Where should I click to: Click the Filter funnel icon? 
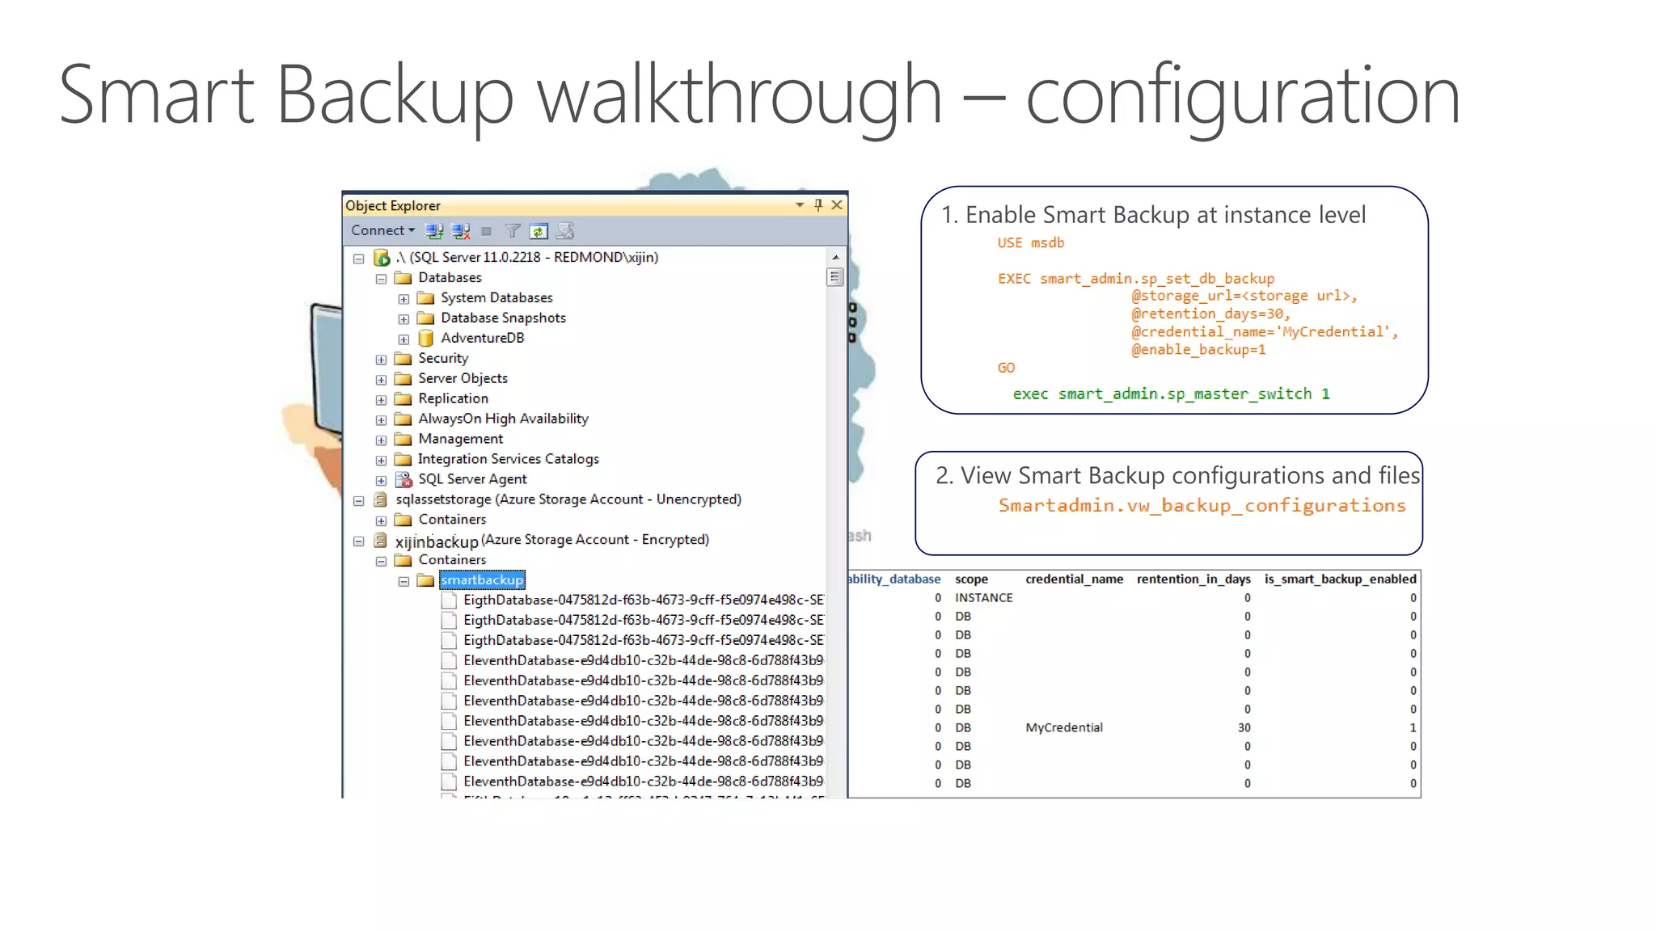[x=512, y=231]
